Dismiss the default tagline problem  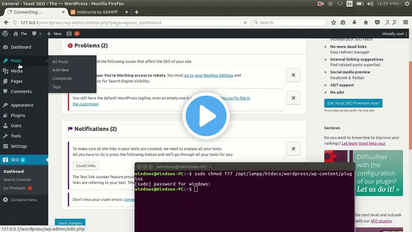click(x=293, y=98)
